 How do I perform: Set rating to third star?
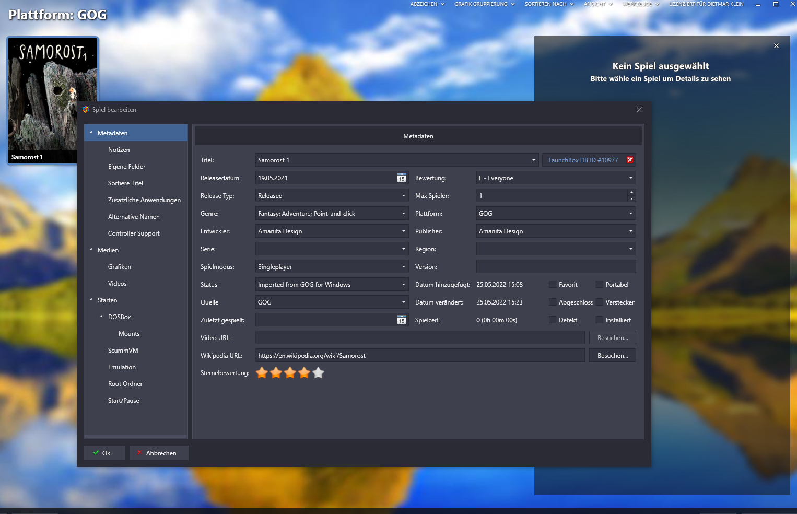(290, 373)
